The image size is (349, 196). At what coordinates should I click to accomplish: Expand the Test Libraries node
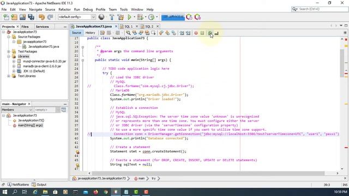click(x=9, y=76)
